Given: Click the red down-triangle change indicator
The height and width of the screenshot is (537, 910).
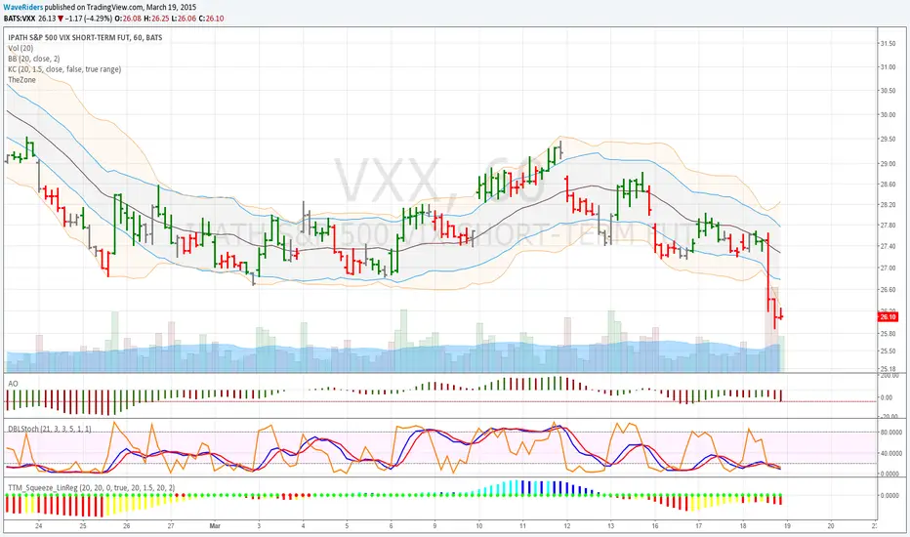Looking at the screenshot, I should 61,19.
